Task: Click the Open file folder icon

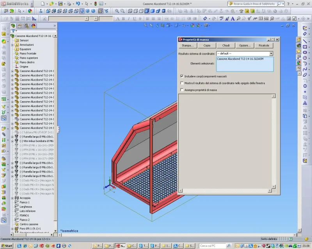Action: (51, 4)
